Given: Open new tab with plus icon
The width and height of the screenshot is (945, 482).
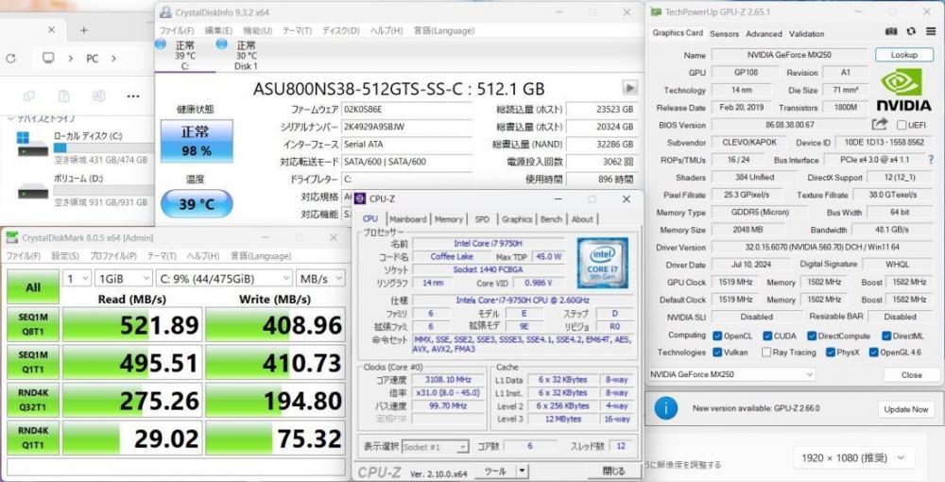Looking at the screenshot, I should tap(84, 30).
